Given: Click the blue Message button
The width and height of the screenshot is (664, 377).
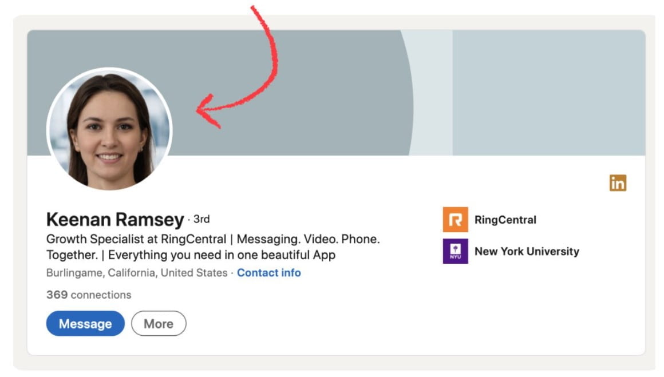Looking at the screenshot, I should pos(85,324).
